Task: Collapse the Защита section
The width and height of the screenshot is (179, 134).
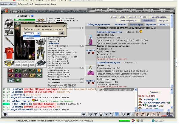Action: pos(49,82)
